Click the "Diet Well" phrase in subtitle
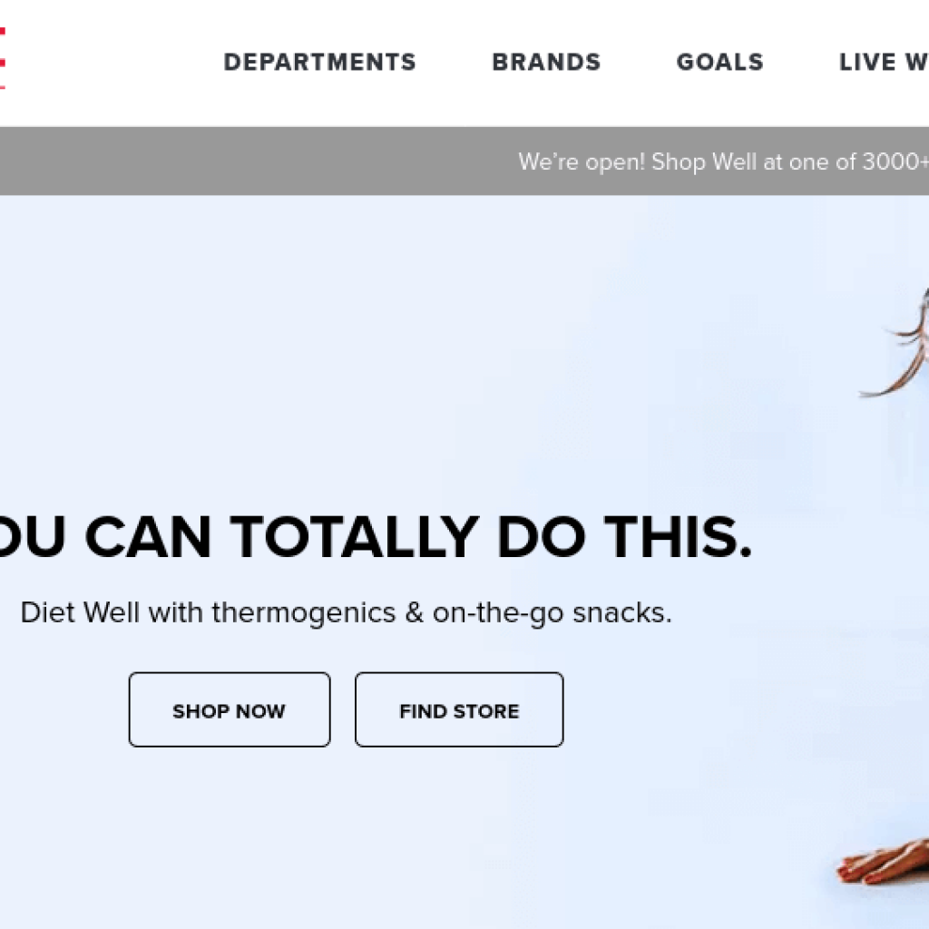Viewport: 929px width, 929px height. (80, 612)
